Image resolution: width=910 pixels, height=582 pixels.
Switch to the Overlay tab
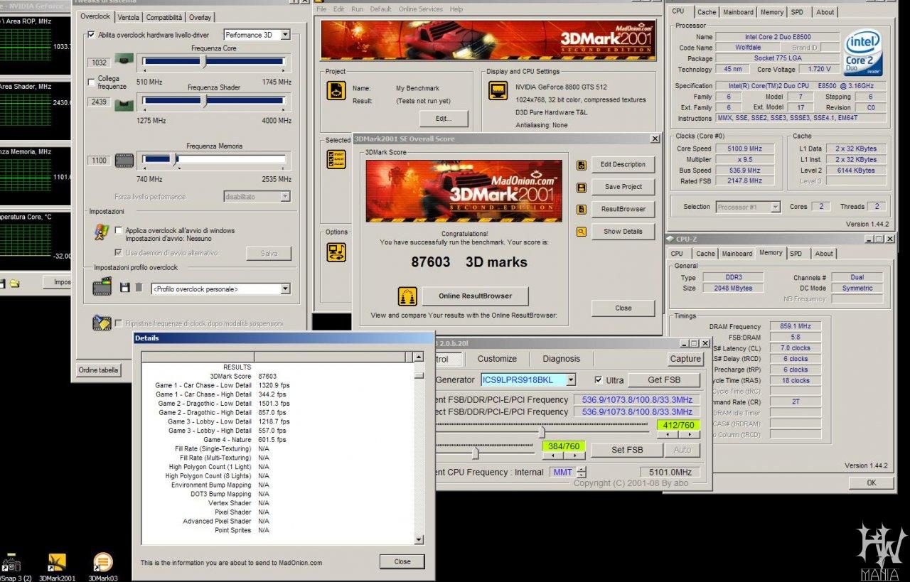200,17
